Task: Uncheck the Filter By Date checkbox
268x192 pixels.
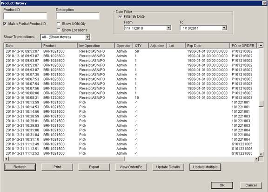Action: click(x=121, y=17)
